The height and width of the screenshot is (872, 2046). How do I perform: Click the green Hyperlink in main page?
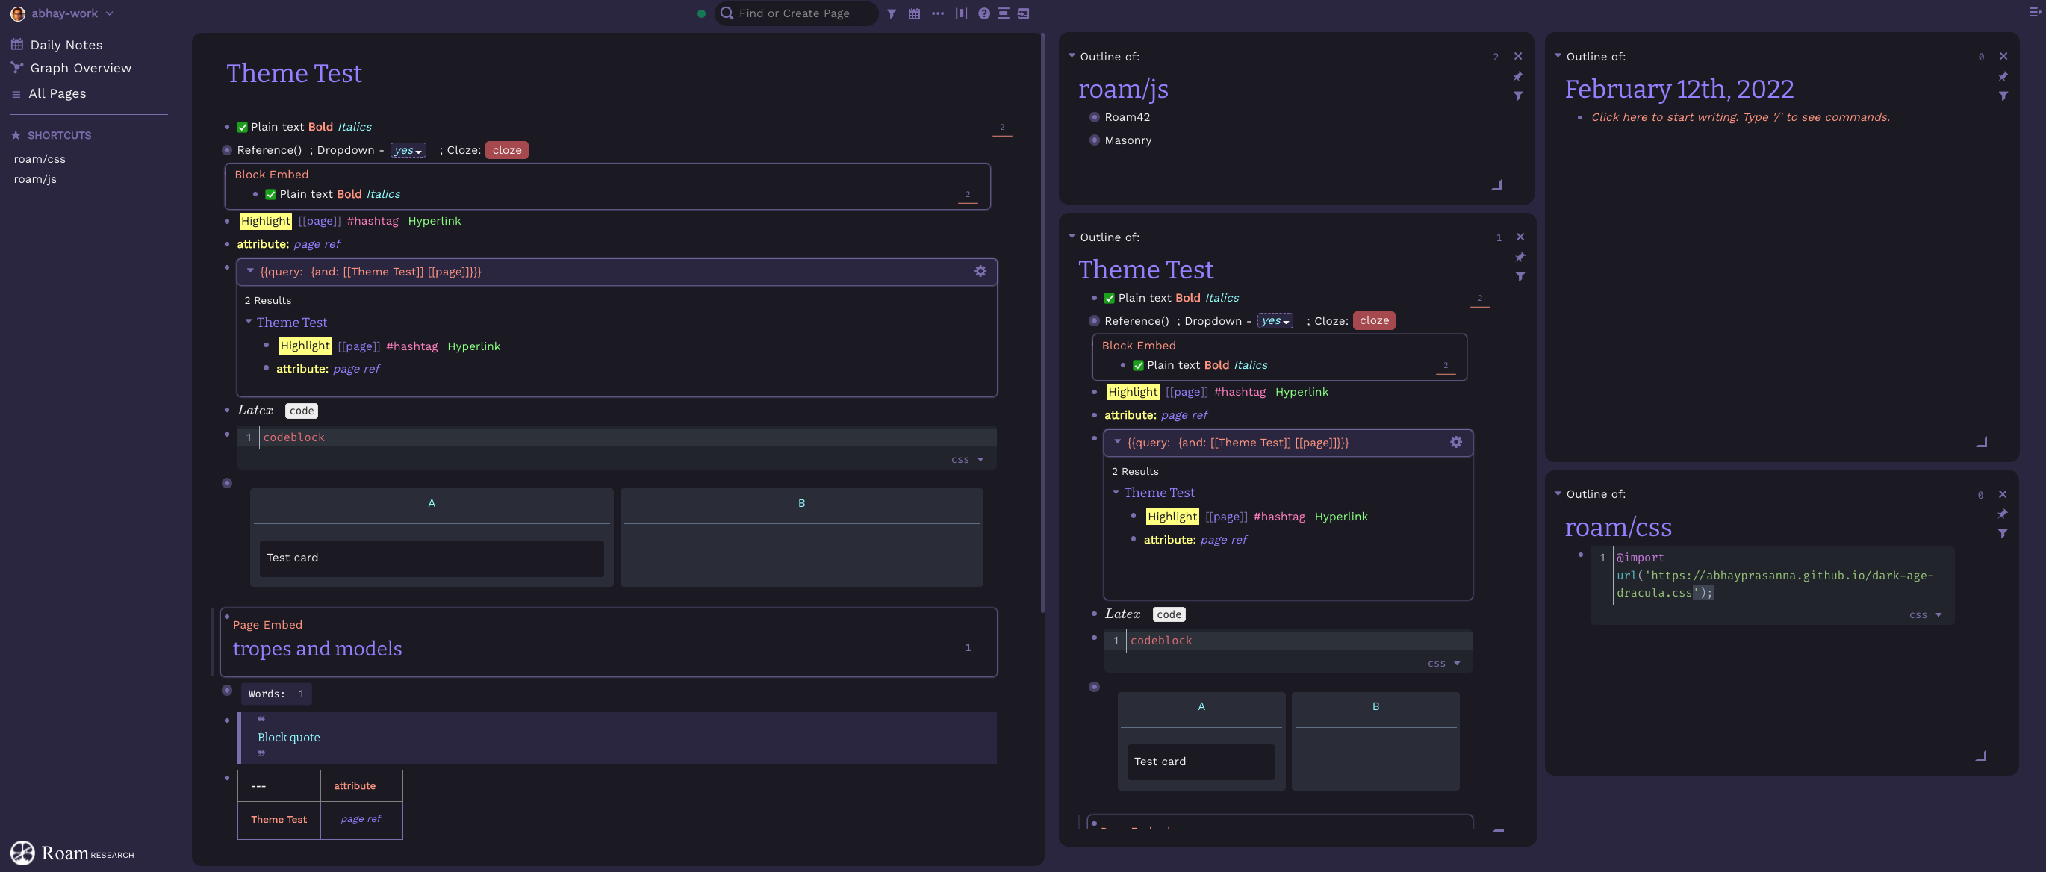(x=434, y=221)
